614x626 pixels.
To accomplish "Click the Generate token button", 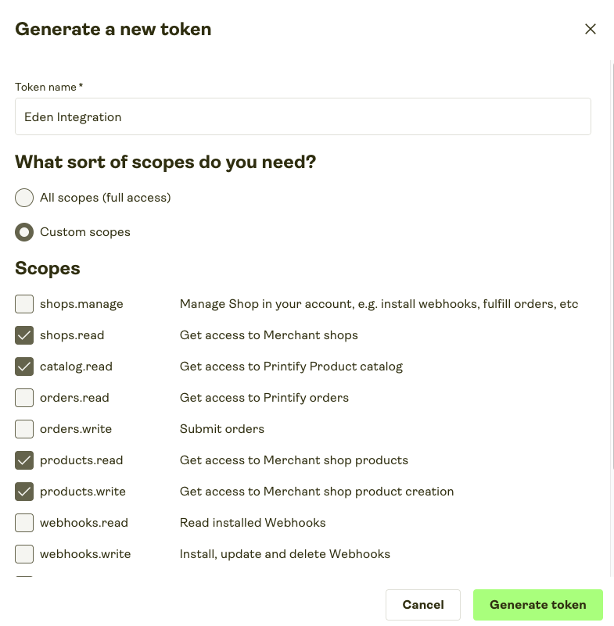I will click(537, 605).
